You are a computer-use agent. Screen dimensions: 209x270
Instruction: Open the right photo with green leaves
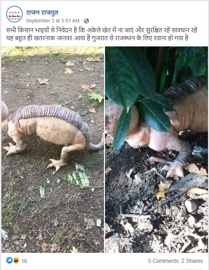156,150
